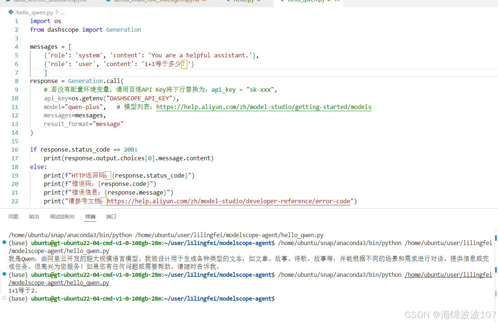Open the model-studio models link on line 11
The height and width of the screenshot is (323, 498).
point(264,107)
